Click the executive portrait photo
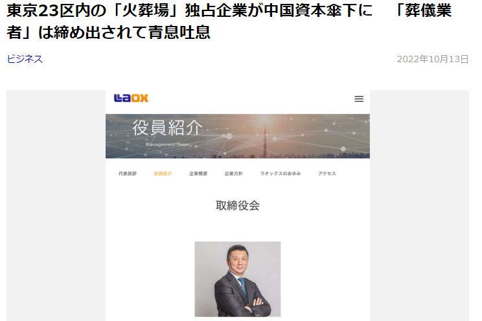482x321 pixels. tap(238, 279)
